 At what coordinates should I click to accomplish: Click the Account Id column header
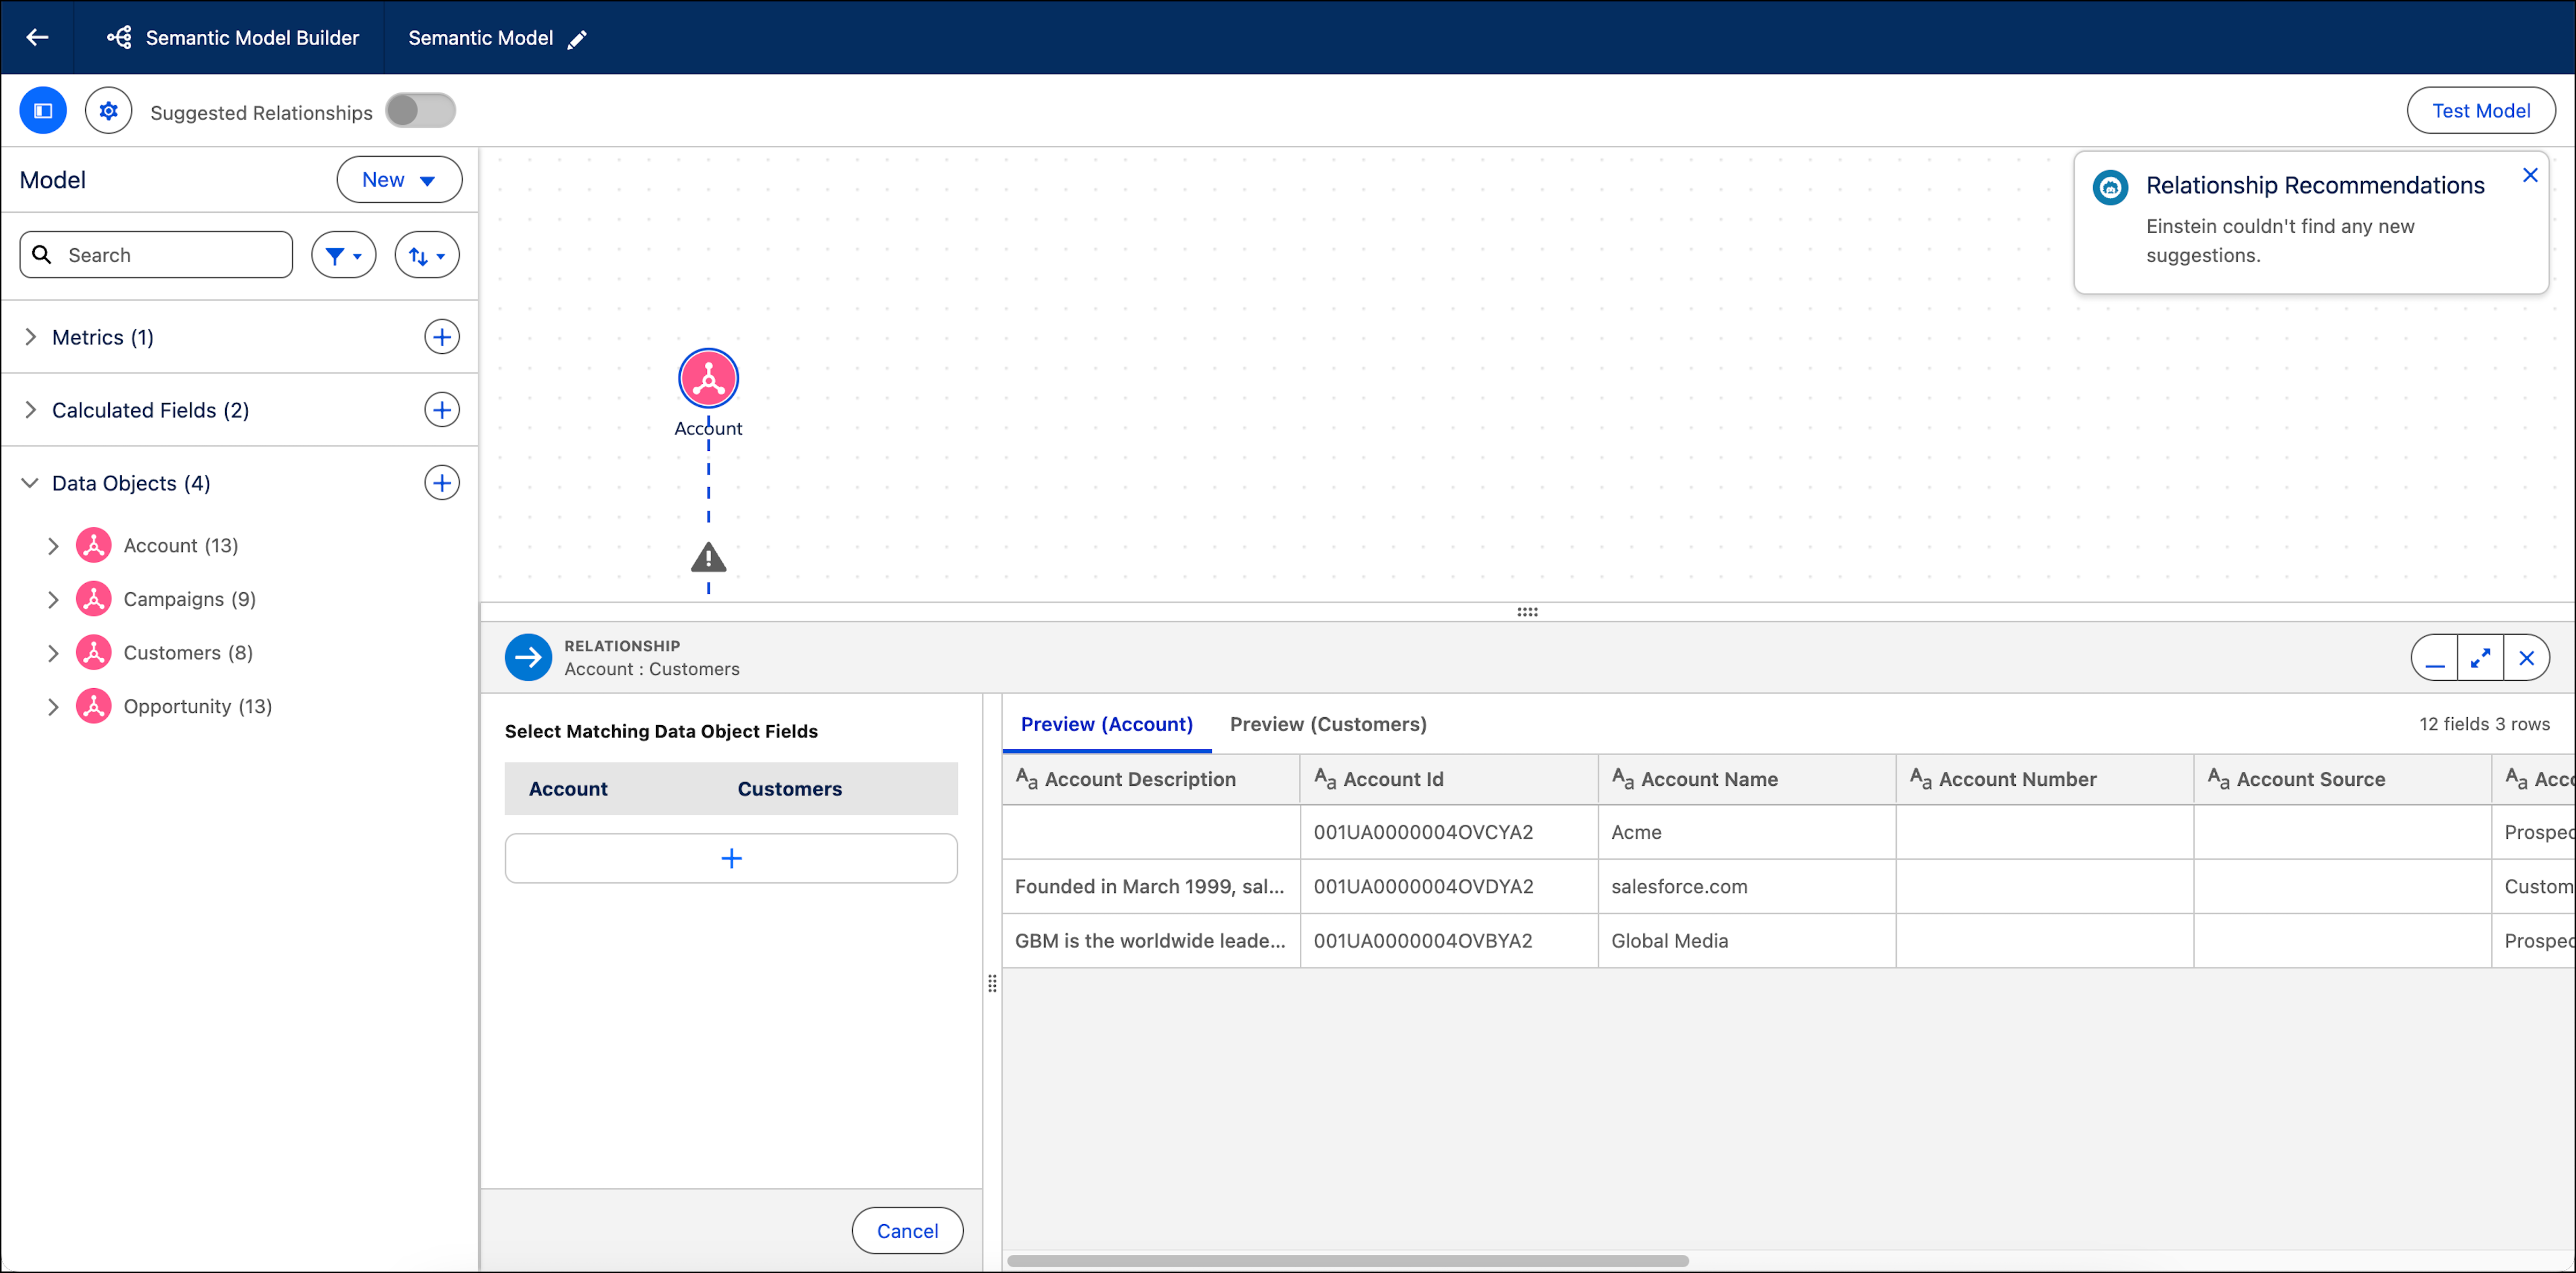(x=1449, y=779)
